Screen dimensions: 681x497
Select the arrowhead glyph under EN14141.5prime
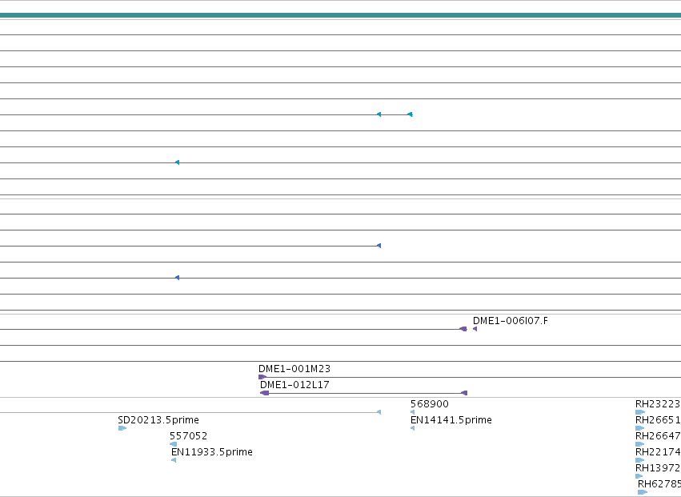413,428
